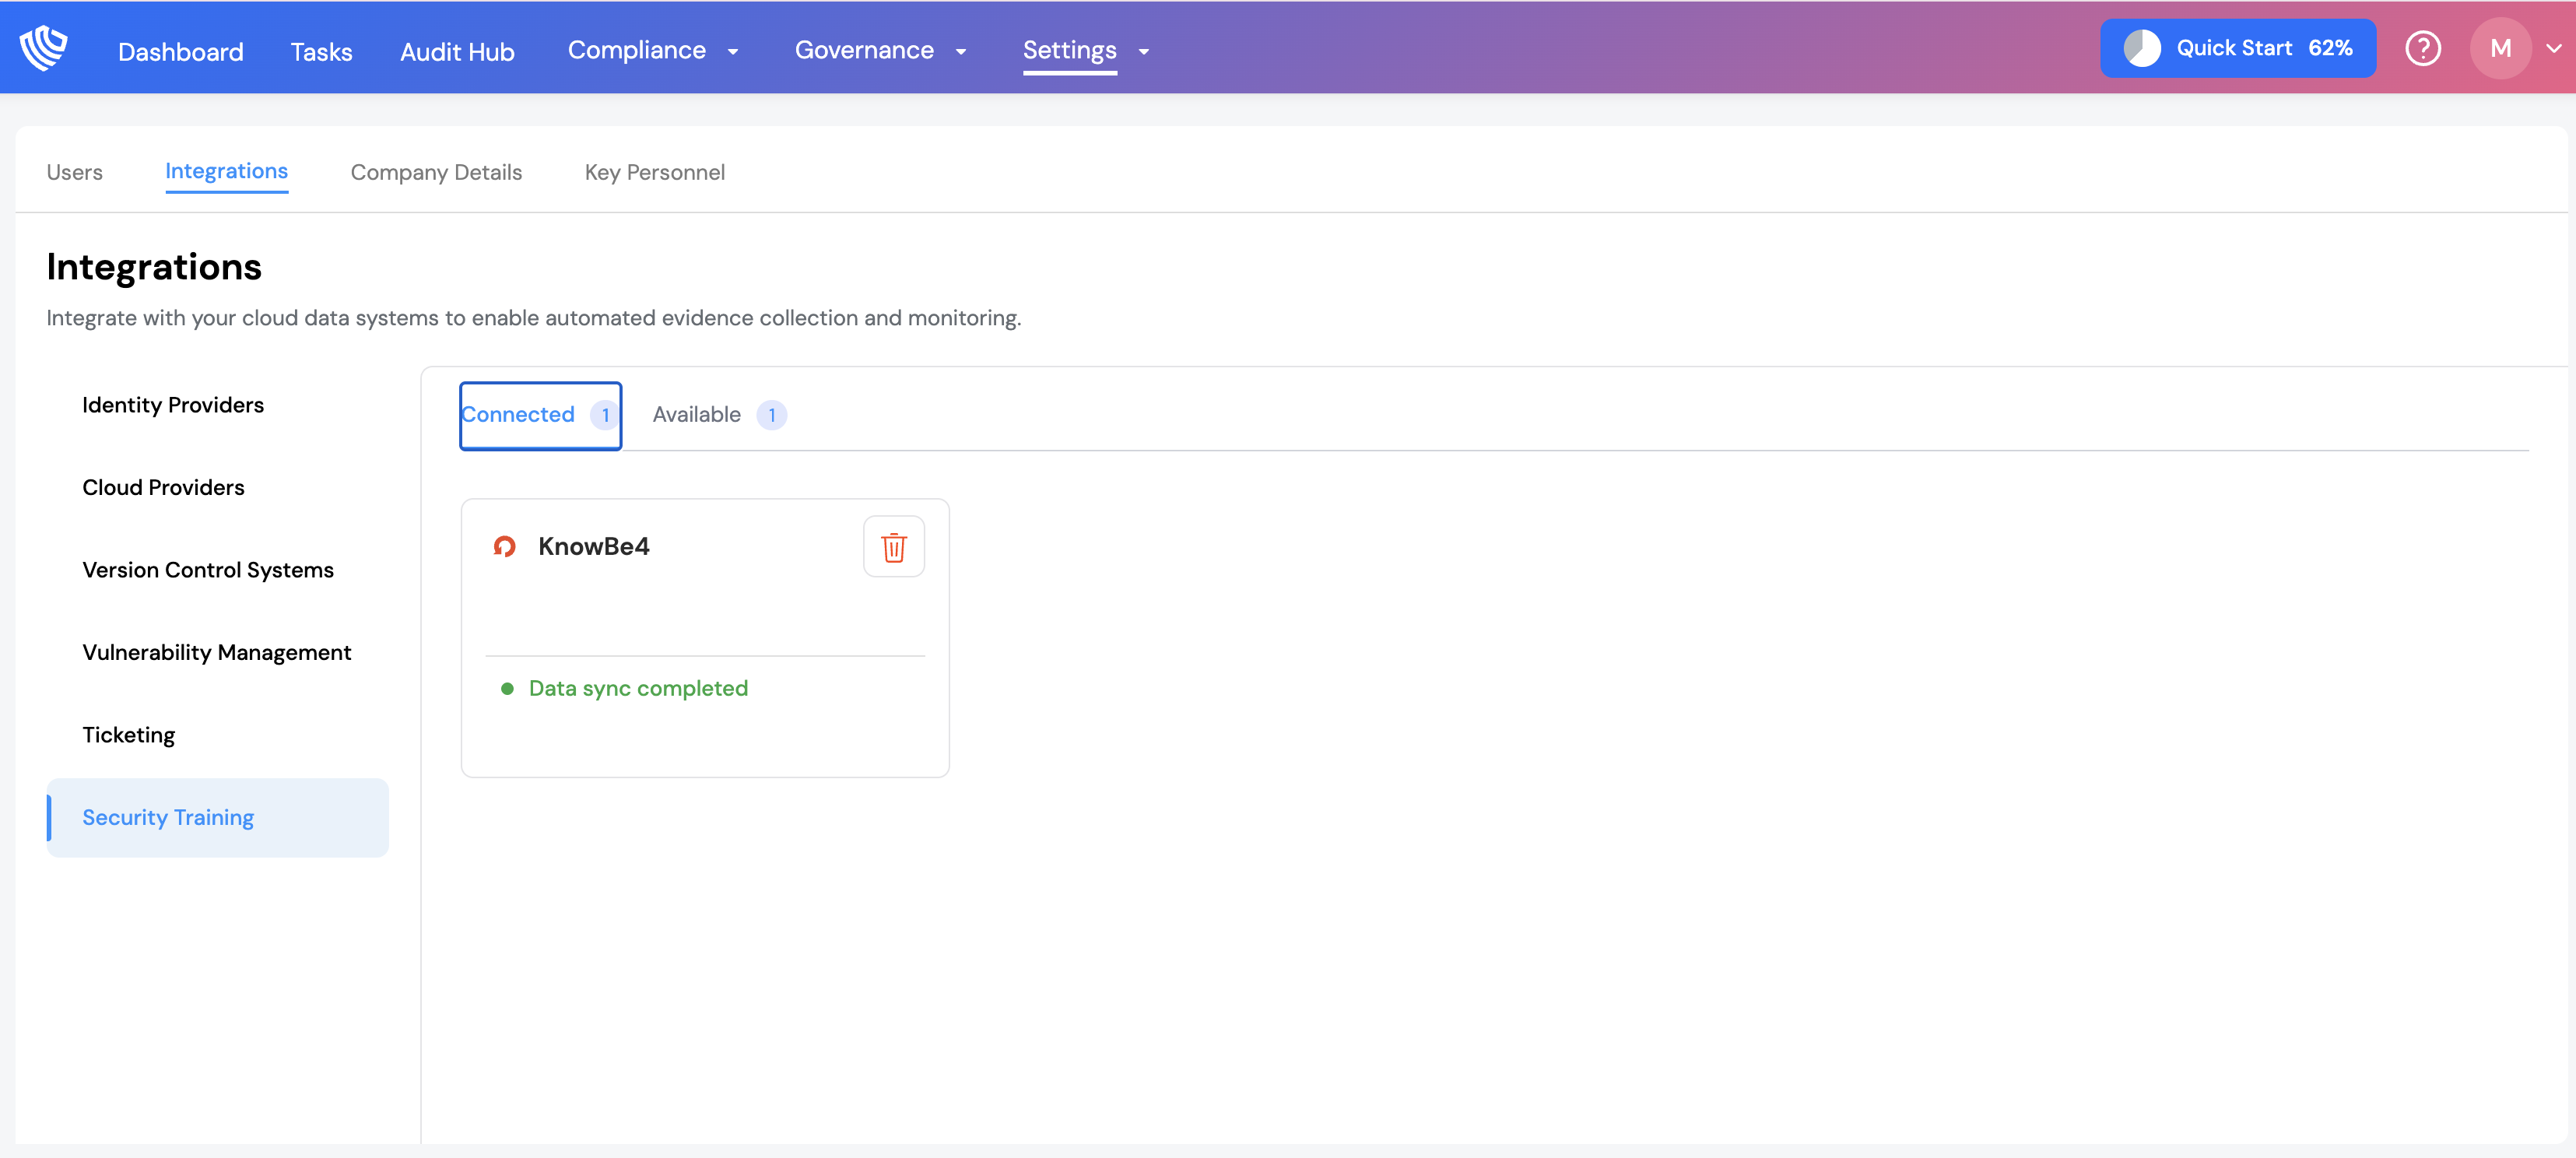Expand the Governance dropdown arrow

pyautogui.click(x=961, y=51)
